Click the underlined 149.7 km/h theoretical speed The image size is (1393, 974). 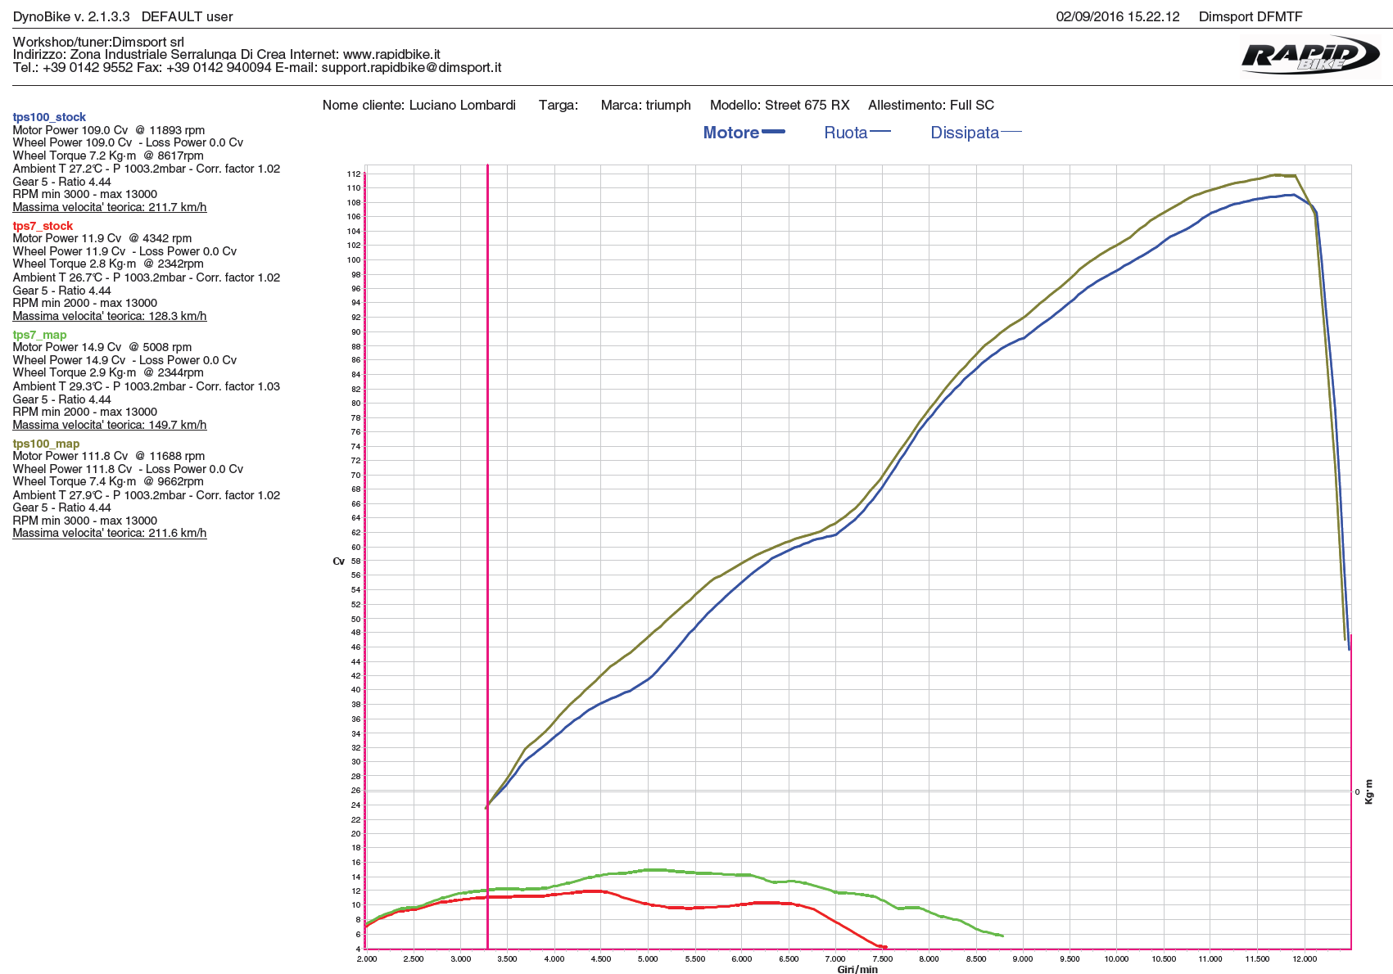[110, 425]
